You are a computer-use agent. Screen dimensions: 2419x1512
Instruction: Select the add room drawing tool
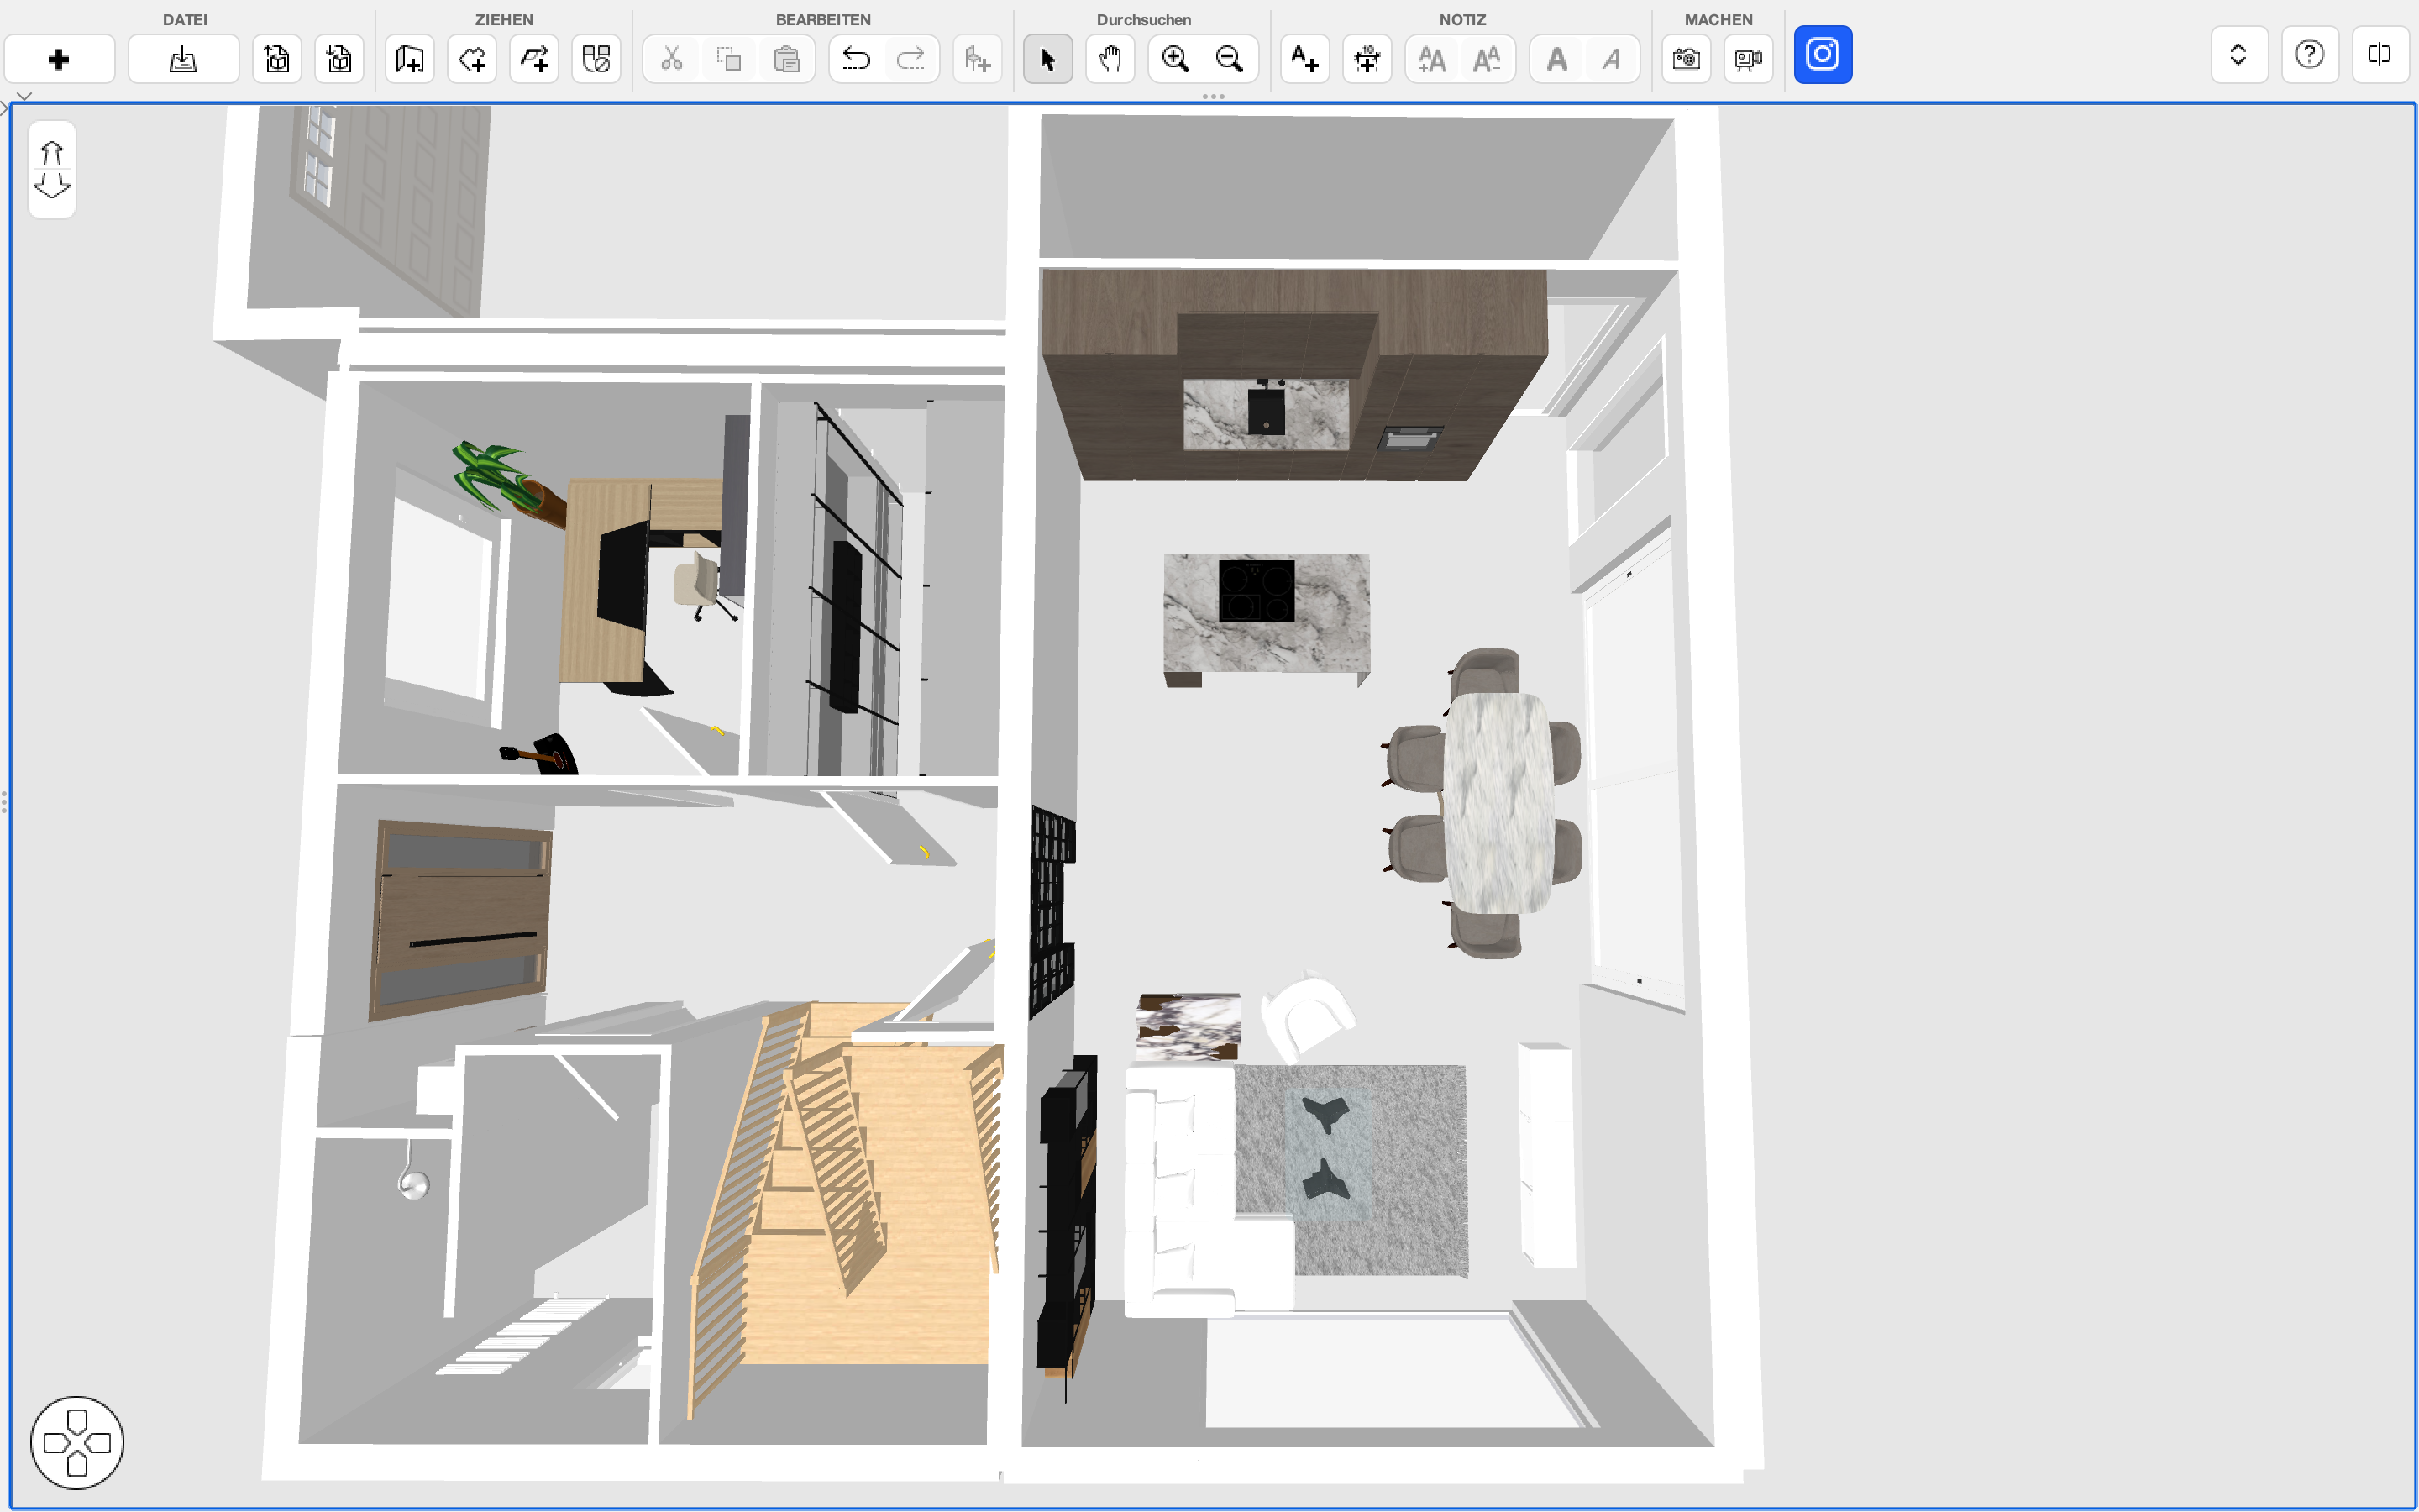[x=410, y=59]
